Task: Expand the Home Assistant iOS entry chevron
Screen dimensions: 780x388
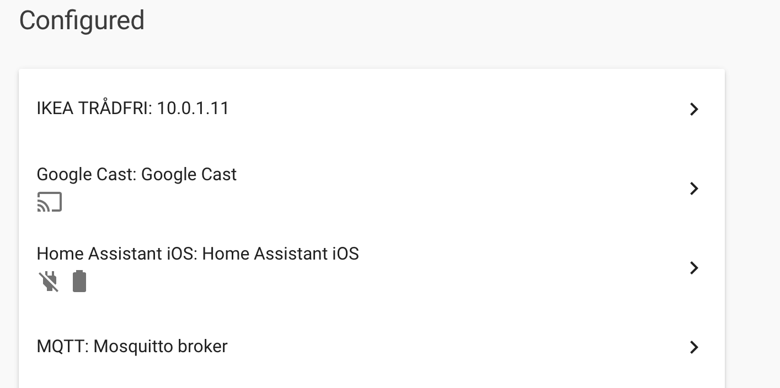Action: point(694,268)
